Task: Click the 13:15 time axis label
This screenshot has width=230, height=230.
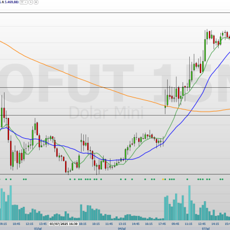Action: 122,224
